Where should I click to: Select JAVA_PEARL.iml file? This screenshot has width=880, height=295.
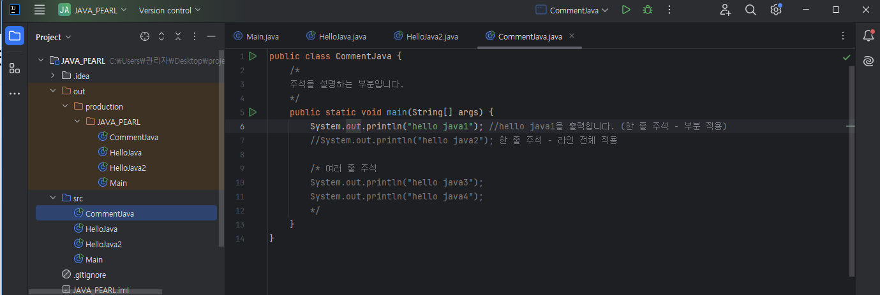coord(101,290)
